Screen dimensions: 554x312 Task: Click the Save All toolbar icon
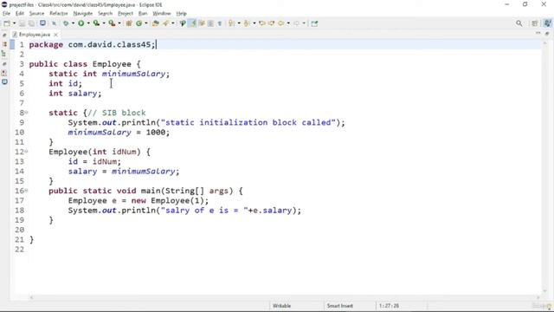pos(31,23)
